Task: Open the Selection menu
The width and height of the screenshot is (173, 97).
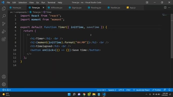Action: 22,2
